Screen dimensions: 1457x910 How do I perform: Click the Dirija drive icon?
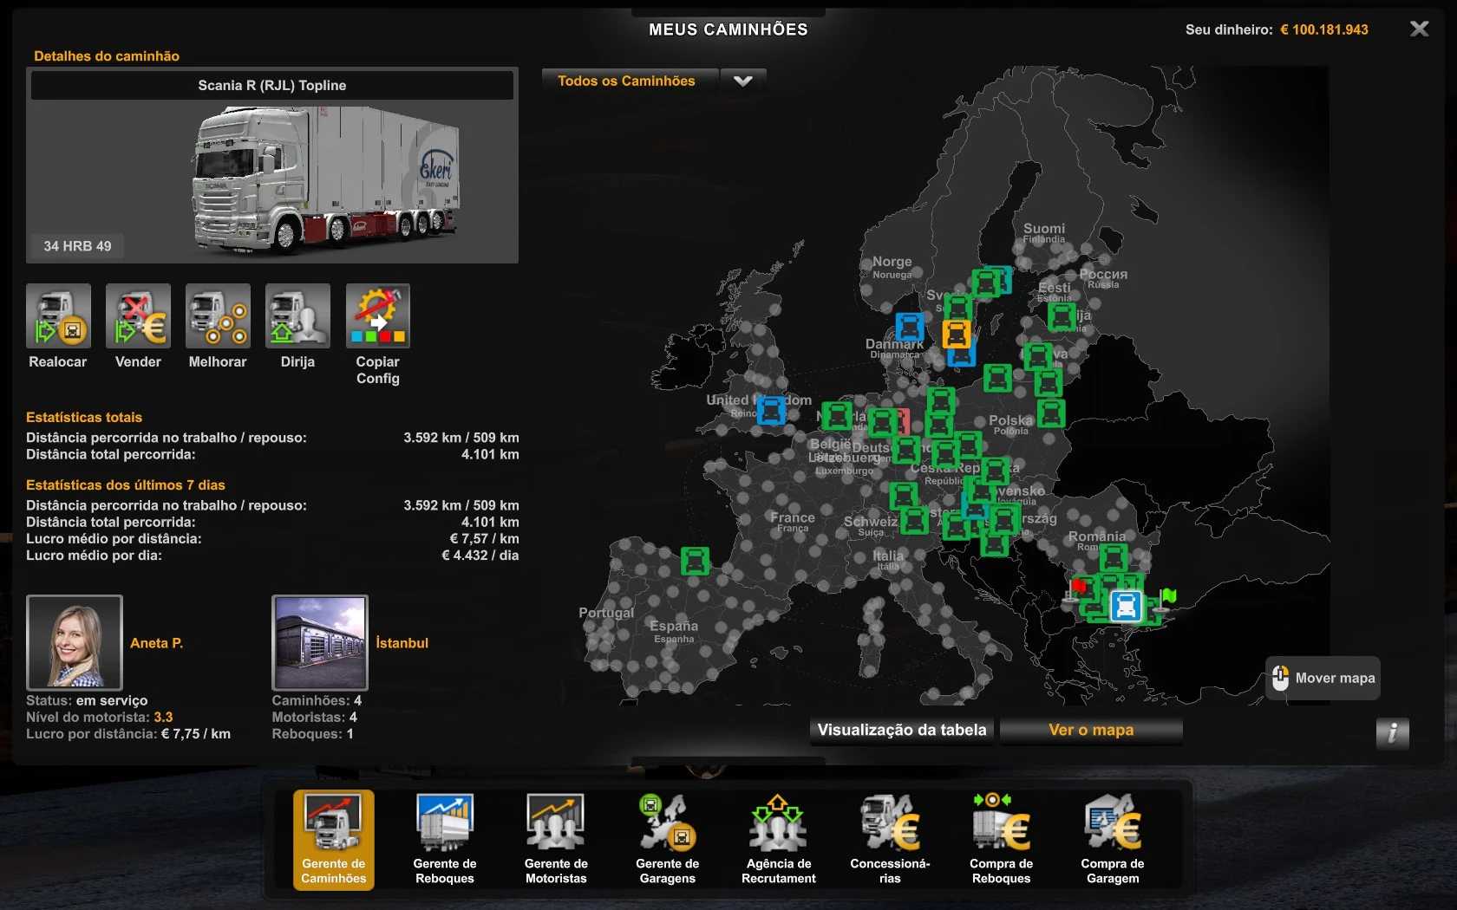coord(297,316)
